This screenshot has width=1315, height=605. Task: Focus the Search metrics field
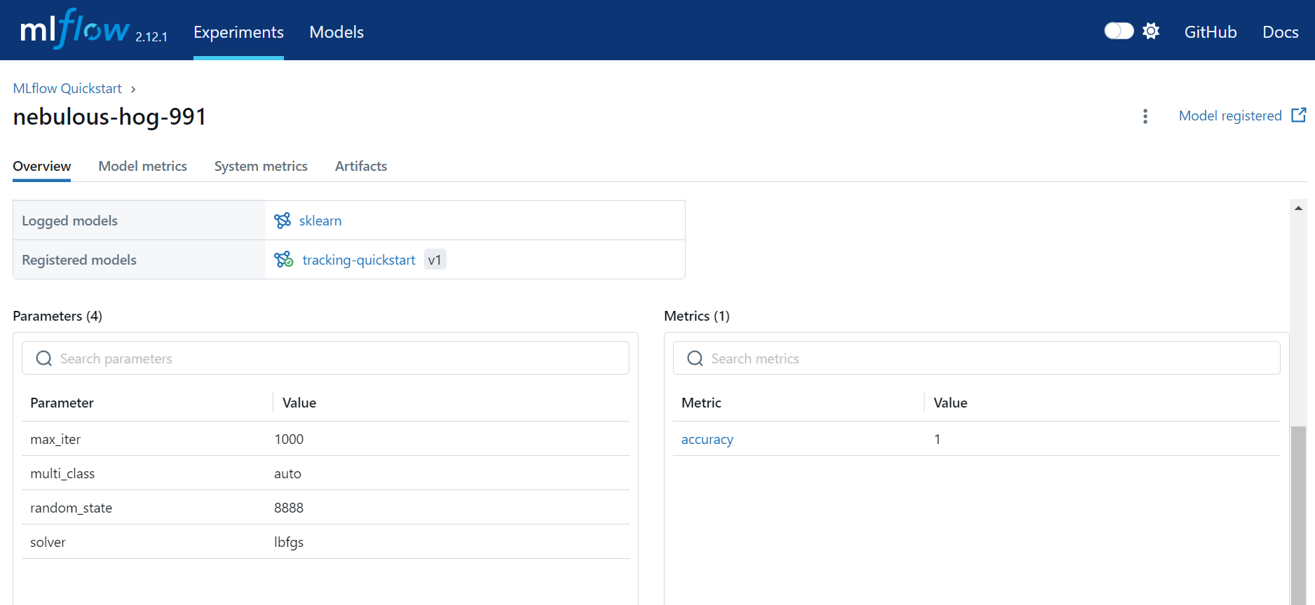(x=976, y=358)
